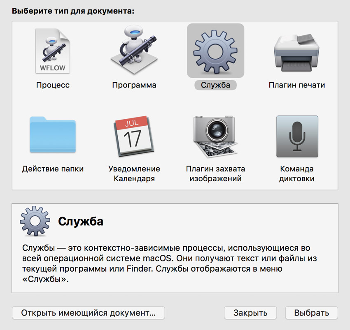The height and width of the screenshot is (330, 350).
Task: Click the highlighted Служба label in grid
Action: pyautogui.click(x=215, y=85)
